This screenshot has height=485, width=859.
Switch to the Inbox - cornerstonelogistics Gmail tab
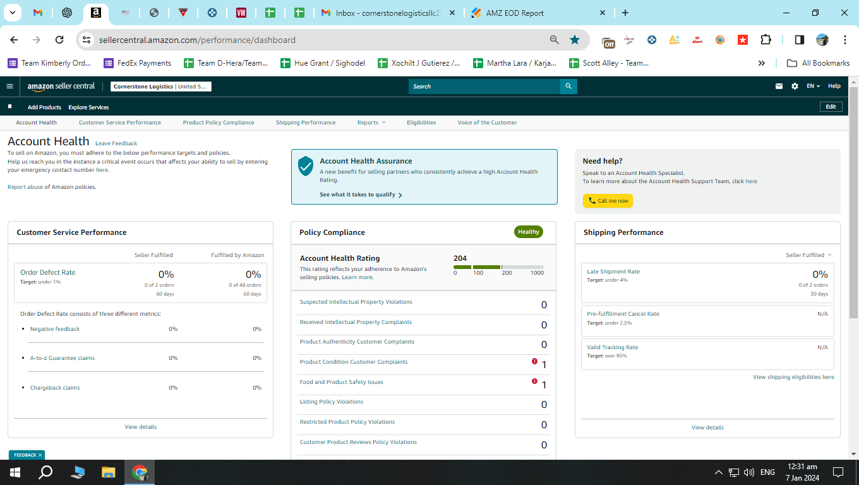[388, 13]
